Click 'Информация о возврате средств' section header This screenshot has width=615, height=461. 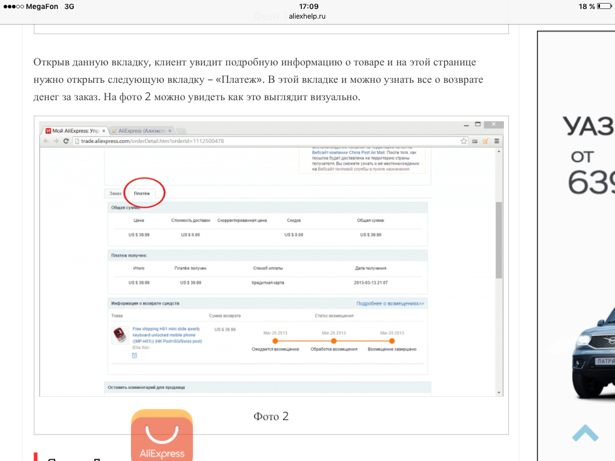(x=145, y=303)
